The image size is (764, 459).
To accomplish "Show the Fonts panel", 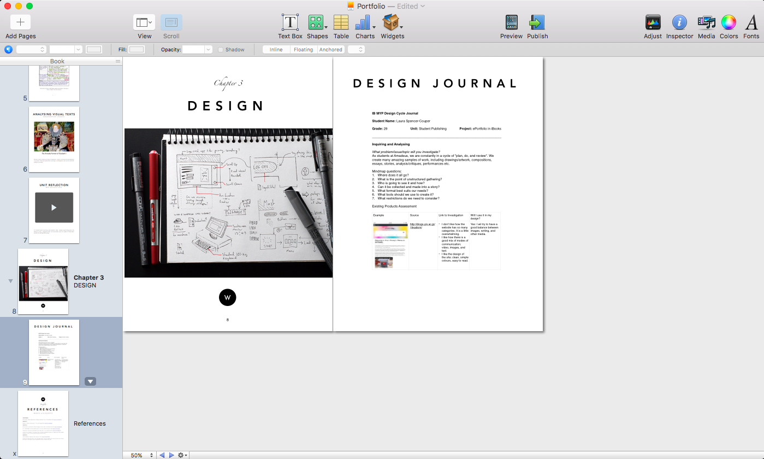I will (x=751, y=22).
